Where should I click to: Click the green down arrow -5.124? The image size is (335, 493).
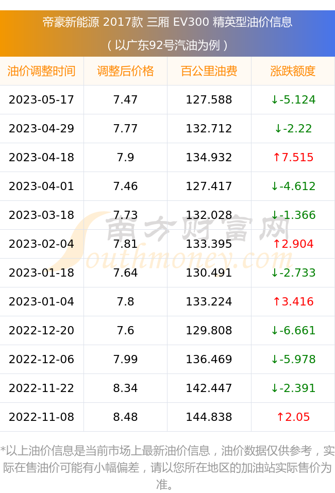(293, 99)
